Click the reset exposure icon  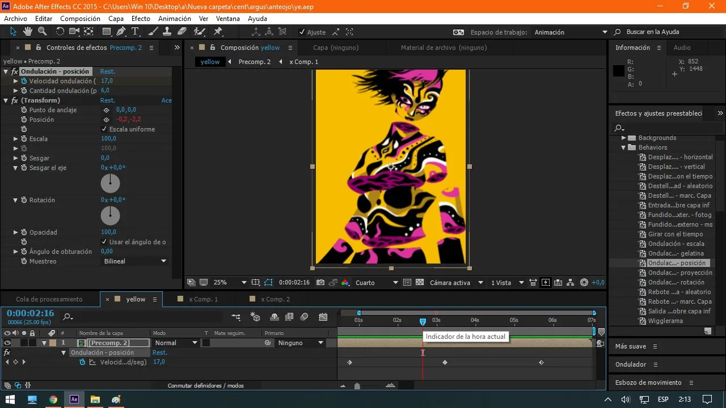click(584, 282)
